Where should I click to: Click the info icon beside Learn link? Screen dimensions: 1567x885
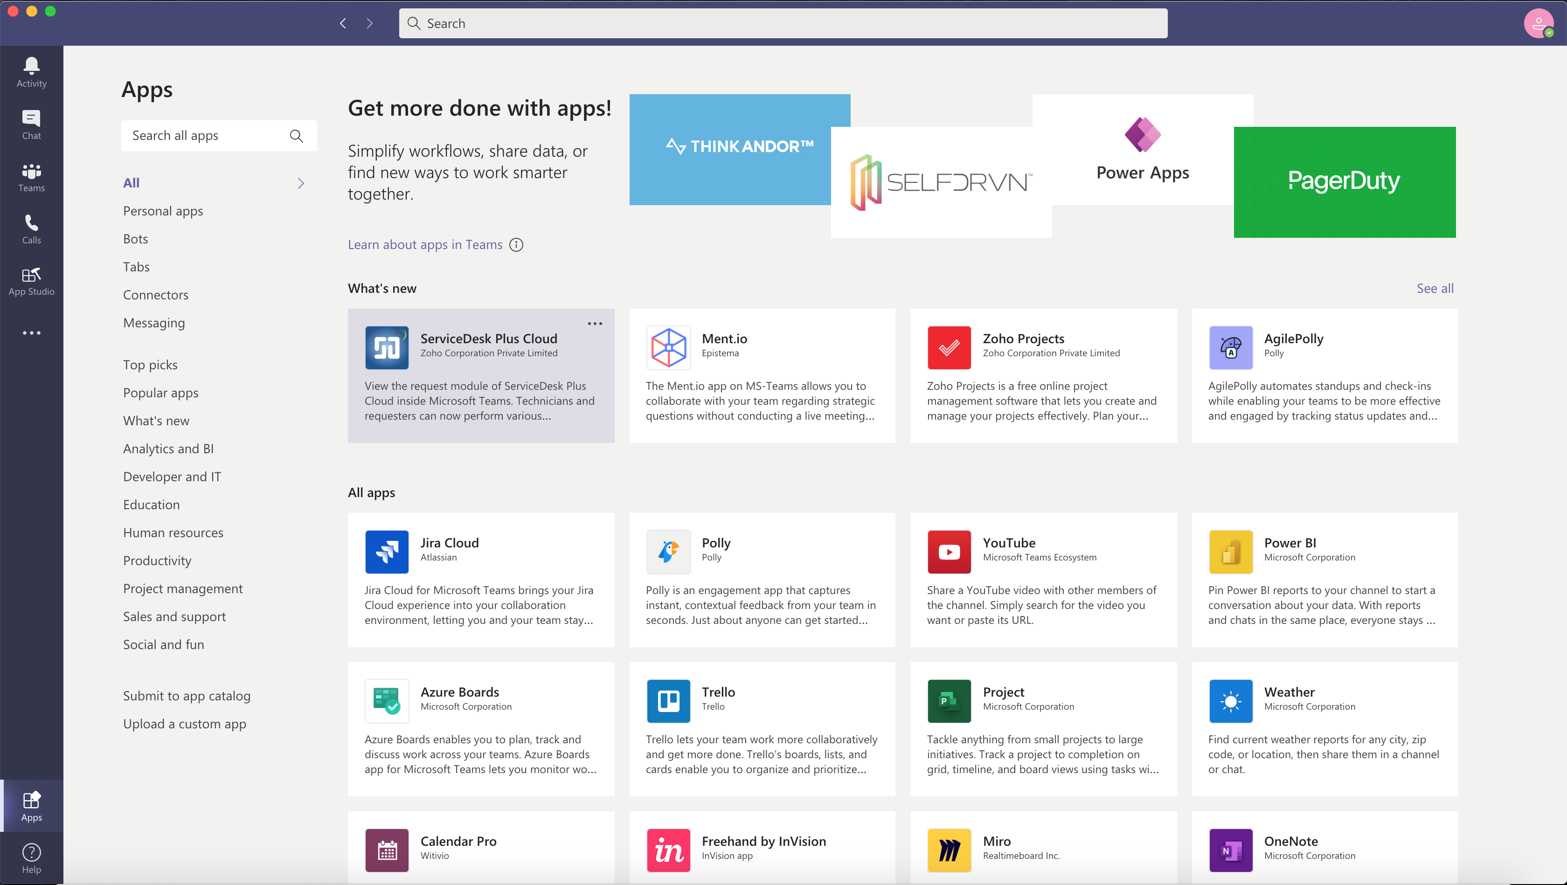pos(516,244)
